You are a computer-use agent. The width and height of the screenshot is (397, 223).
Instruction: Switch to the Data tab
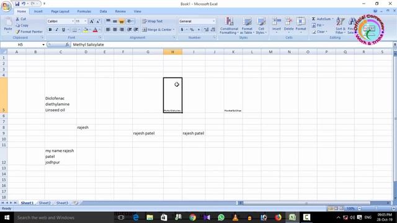click(103, 11)
